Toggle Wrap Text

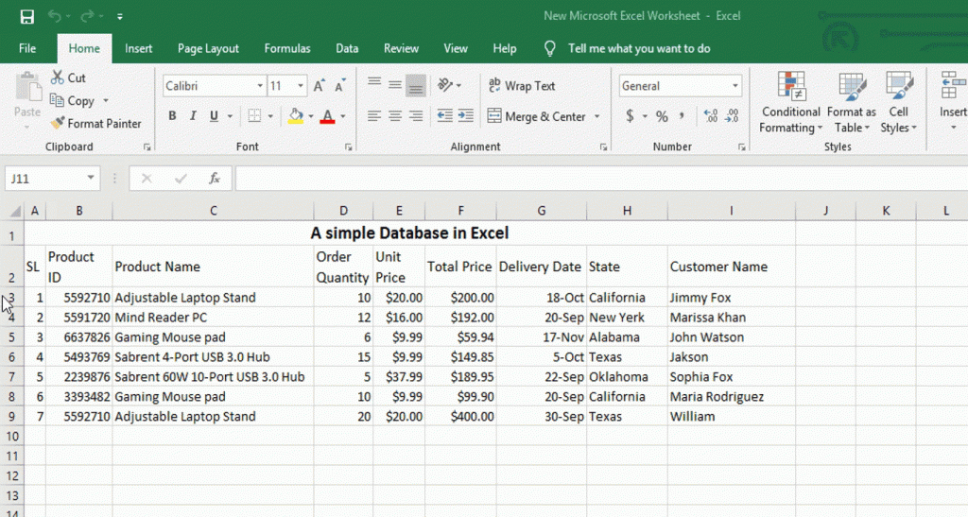[522, 86]
